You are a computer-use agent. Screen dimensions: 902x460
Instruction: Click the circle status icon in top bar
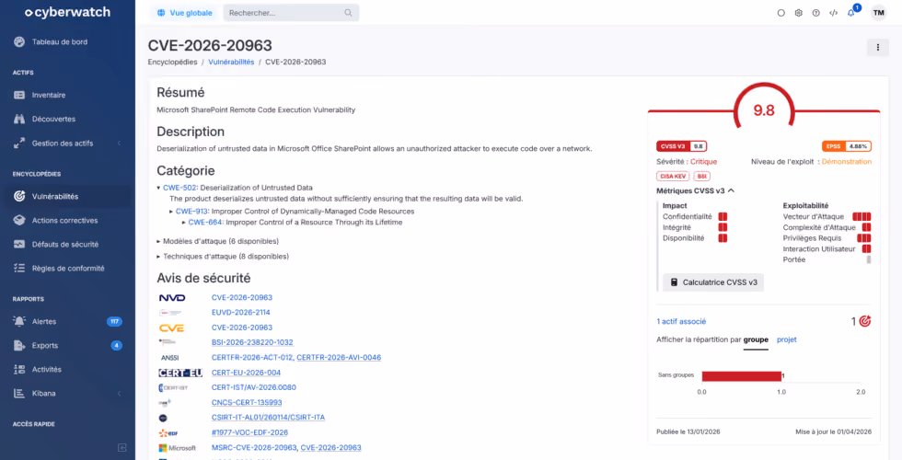pyautogui.click(x=781, y=13)
